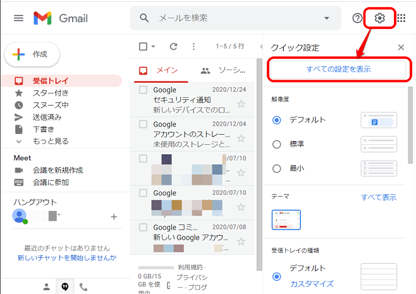Star the blurred sender /07/10 email
Image resolution: width=416 pixels, height=294 pixels.
[x=241, y=173]
